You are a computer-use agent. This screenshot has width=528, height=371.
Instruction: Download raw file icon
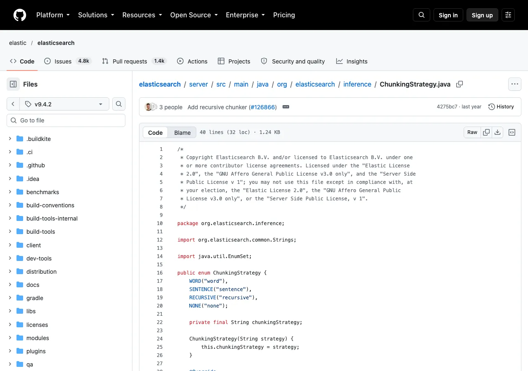(x=497, y=132)
